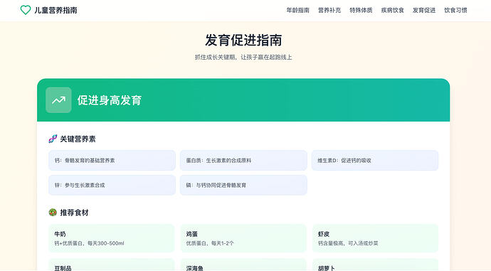Click text 钙含量极高，可入汤或炒菜
This screenshot has width=491, height=271.
348,243
